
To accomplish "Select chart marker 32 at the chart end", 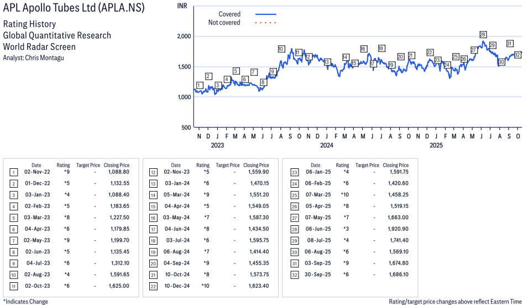I will (517, 55).
